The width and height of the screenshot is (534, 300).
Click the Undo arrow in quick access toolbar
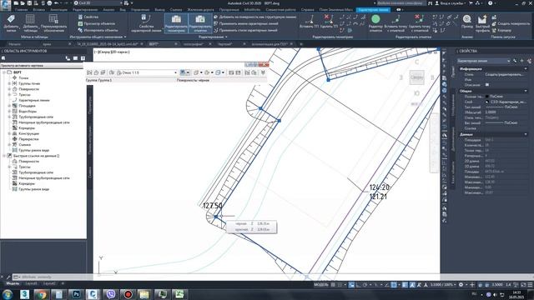point(57,3)
